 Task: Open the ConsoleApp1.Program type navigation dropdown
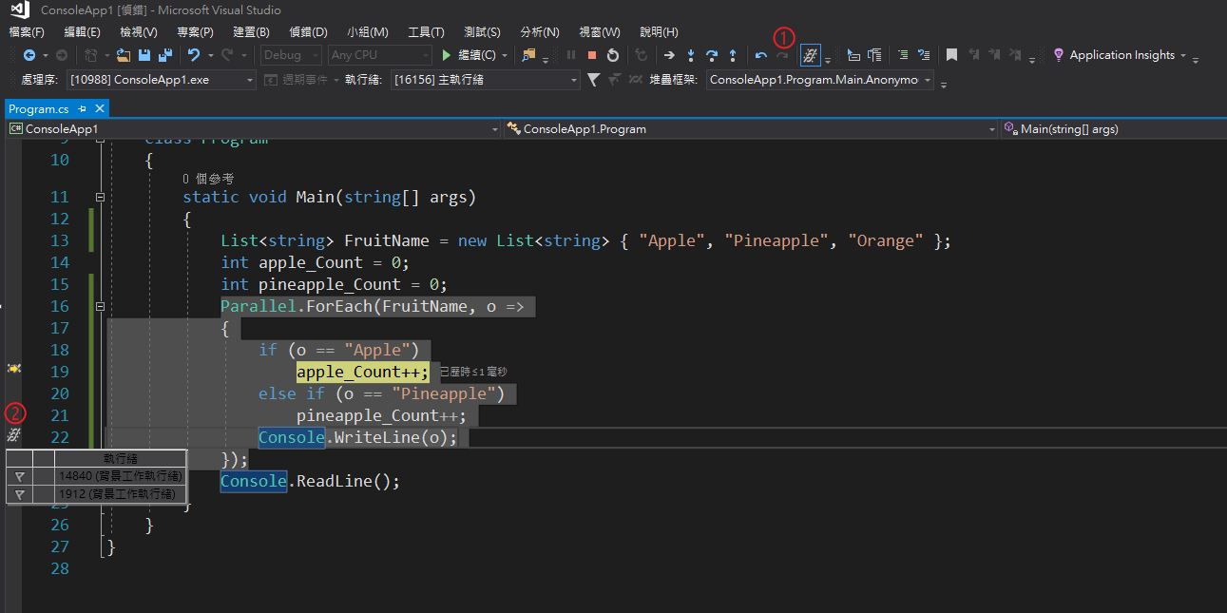tap(751, 128)
